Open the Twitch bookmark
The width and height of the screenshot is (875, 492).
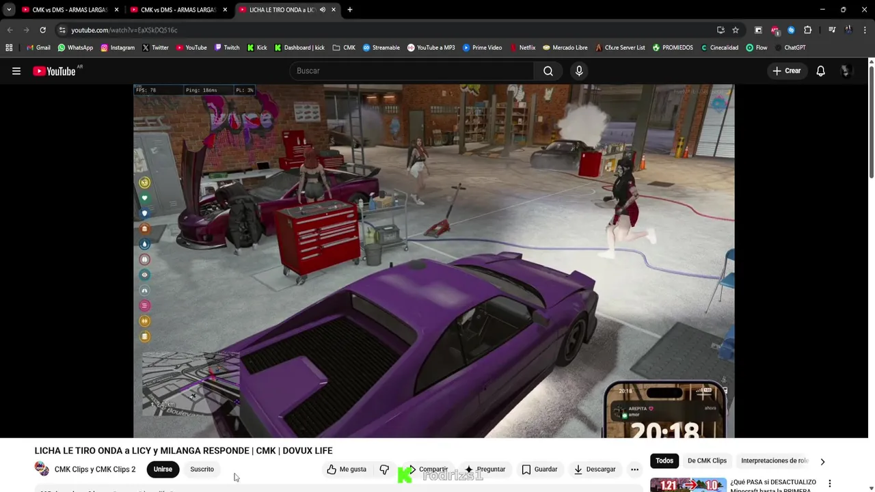click(x=227, y=48)
